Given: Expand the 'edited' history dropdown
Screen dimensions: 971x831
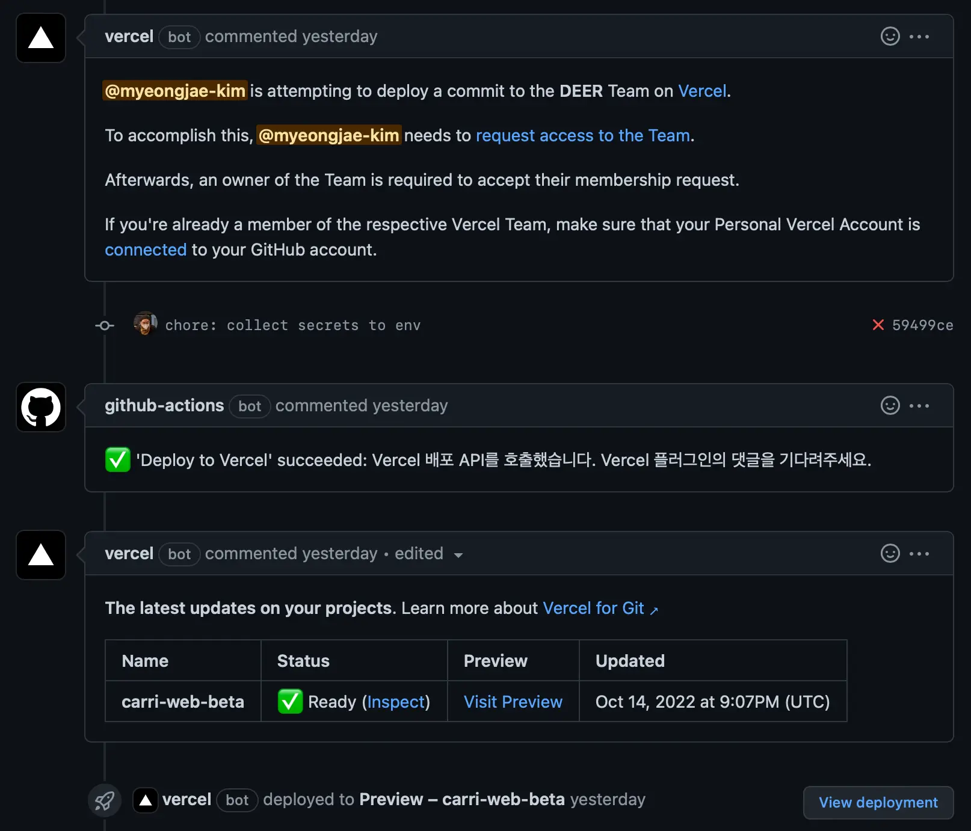Looking at the screenshot, I should pos(428,554).
